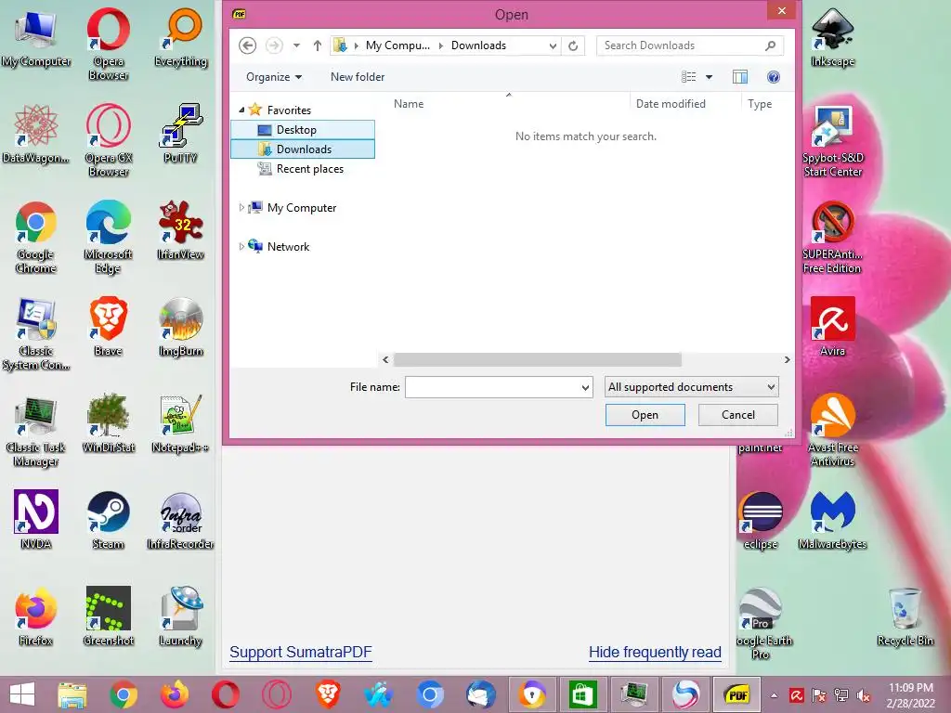Screen dimensions: 951x713
Task: Expand the Network tree node
Action: 241,246
